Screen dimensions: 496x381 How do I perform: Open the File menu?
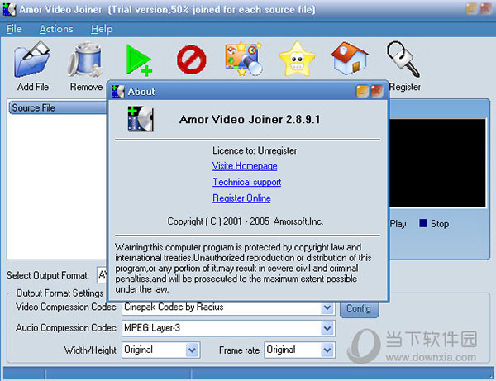coord(14,29)
